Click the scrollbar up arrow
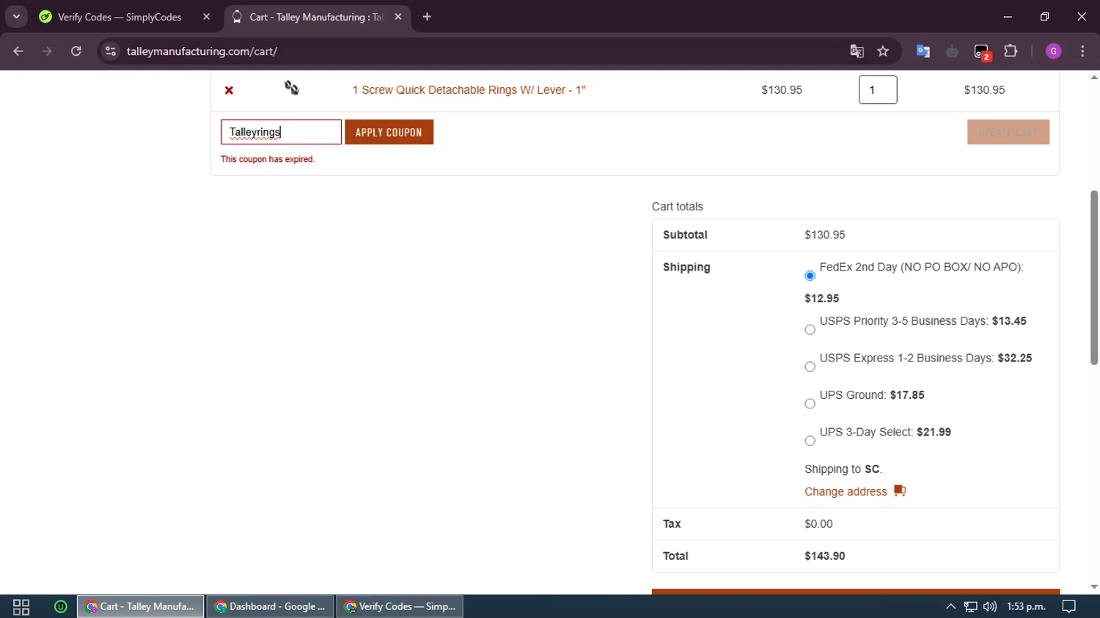This screenshot has width=1100, height=618. point(1094,77)
